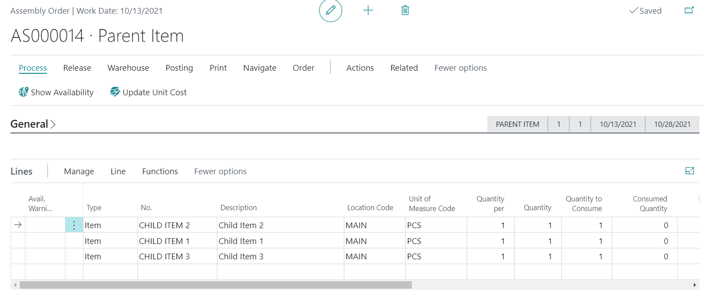The image size is (703, 294).
Task: Open the Manage menu in Lines
Action: pos(79,172)
